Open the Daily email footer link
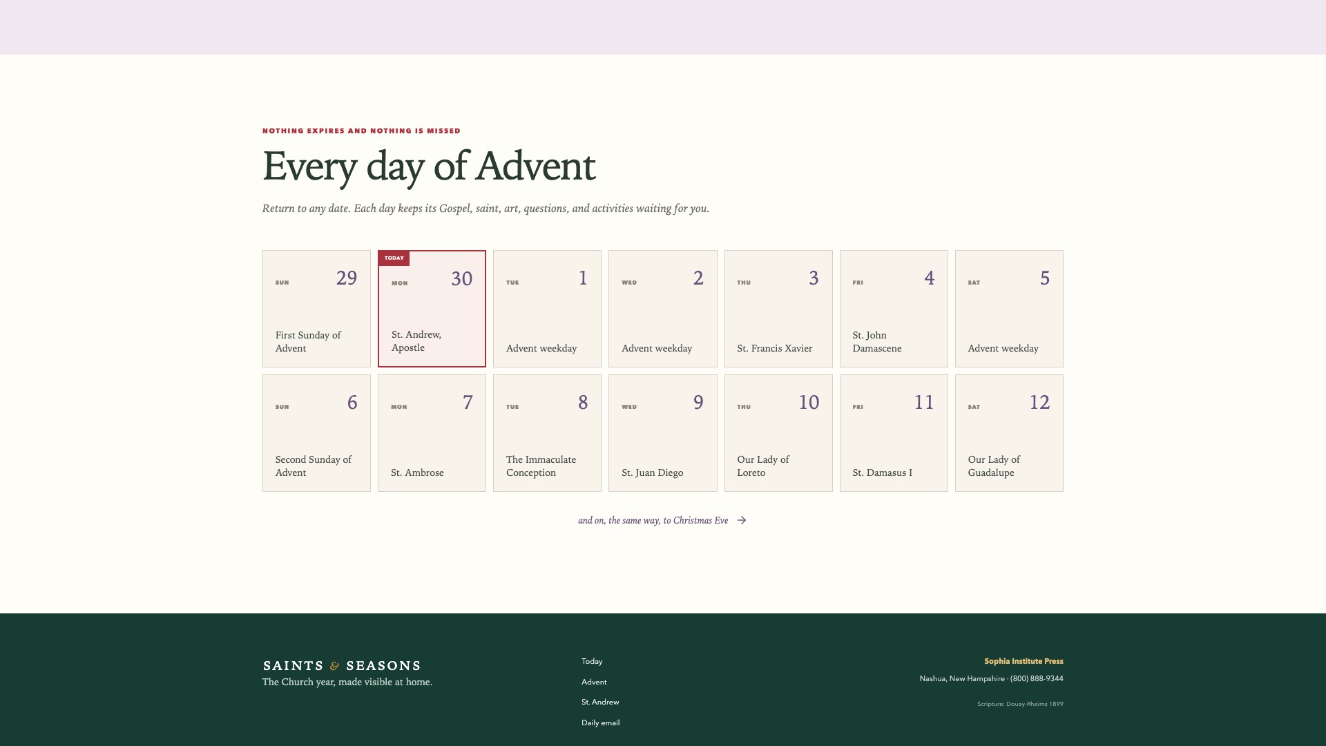Screen dimensions: 1326x746 tap(600, 723)
